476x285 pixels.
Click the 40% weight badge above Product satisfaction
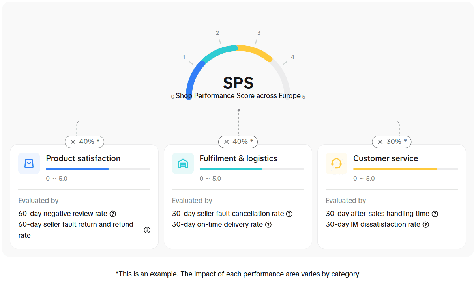[x=84, y=142]
